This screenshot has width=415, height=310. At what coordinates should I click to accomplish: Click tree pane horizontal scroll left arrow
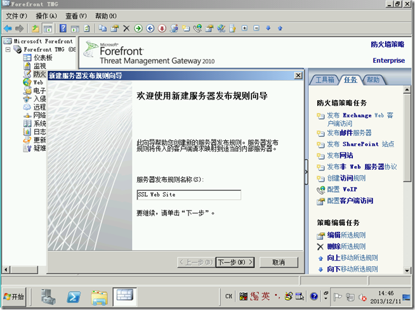click(x=6, y=269)
